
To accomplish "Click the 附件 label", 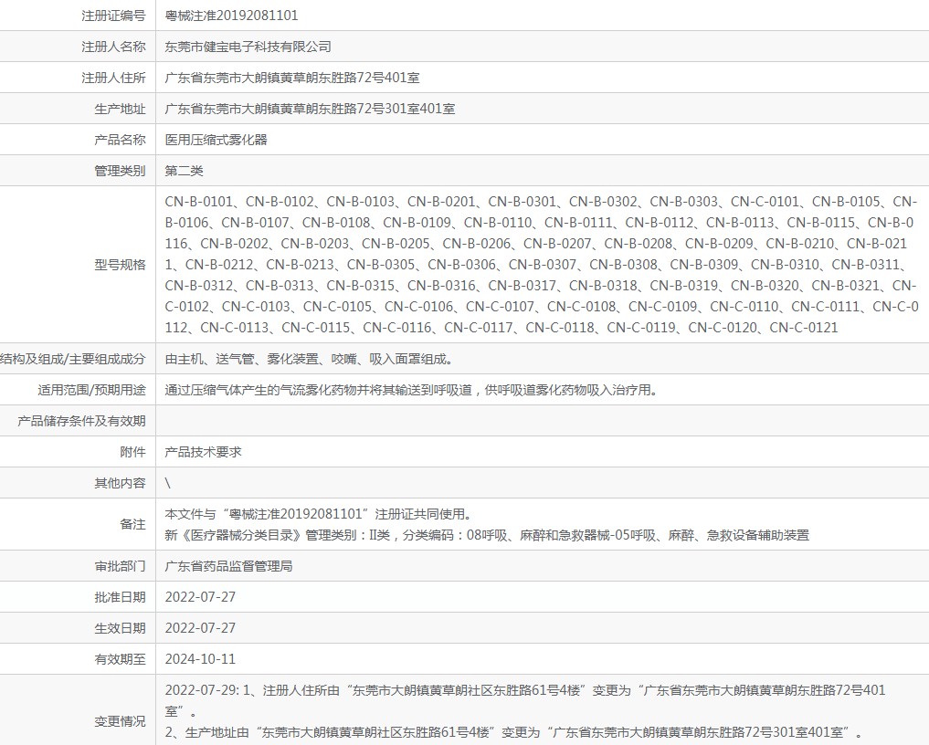I will point(132,453).
